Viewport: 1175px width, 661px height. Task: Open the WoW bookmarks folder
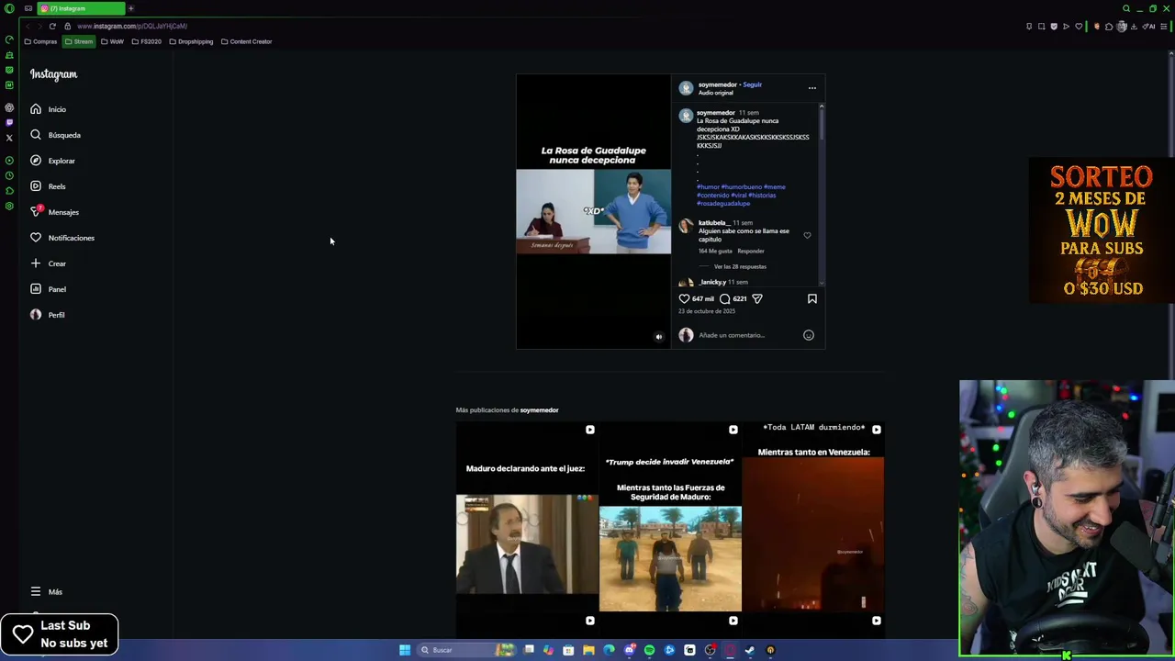(x=112, y=41)
